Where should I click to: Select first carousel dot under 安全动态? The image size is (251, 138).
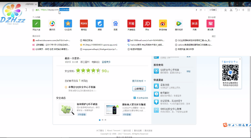[100, 120]
